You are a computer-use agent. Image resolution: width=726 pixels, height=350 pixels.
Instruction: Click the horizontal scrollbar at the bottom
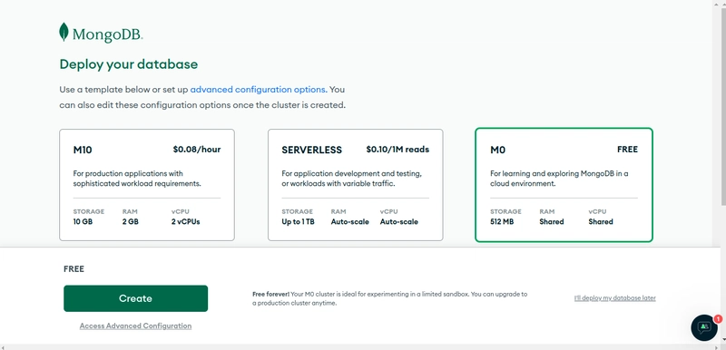click(359, 346)
